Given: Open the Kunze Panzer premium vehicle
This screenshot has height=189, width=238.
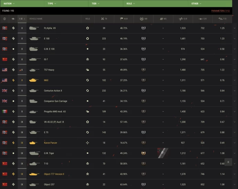Looking at the screenshot, I should pos(51,143).
